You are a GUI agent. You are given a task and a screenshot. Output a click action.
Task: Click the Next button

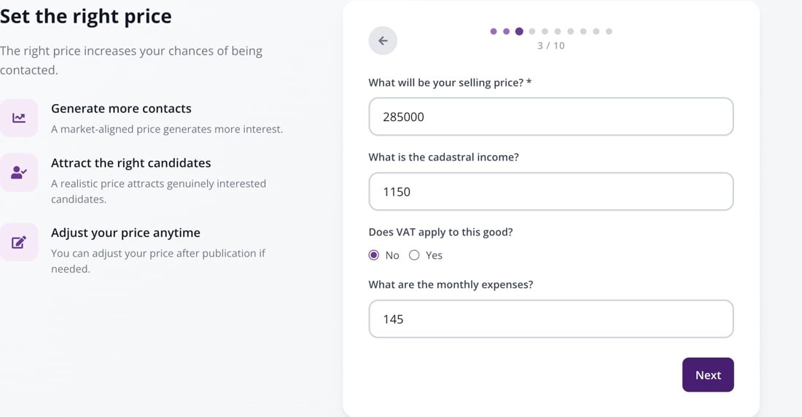pos(708,375)
